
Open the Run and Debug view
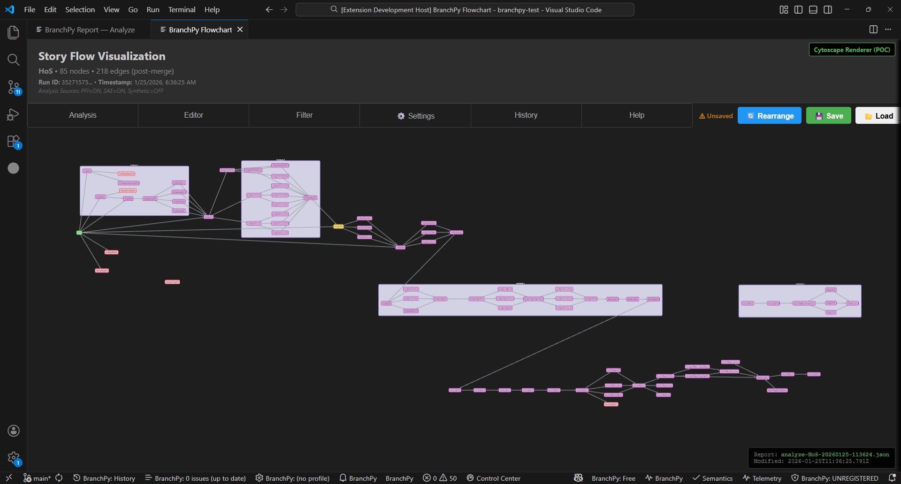pyautogui.click(x=13, y=114)
